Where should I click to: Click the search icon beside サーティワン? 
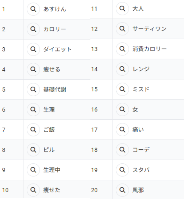pyautogui.click(x=122, y=29)
